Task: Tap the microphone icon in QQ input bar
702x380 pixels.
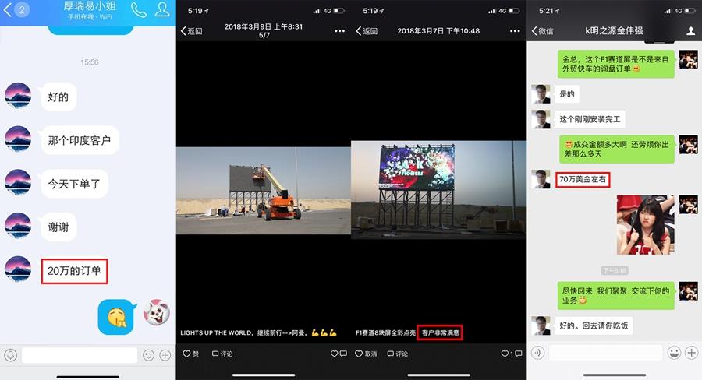Action: coord(11,355)
